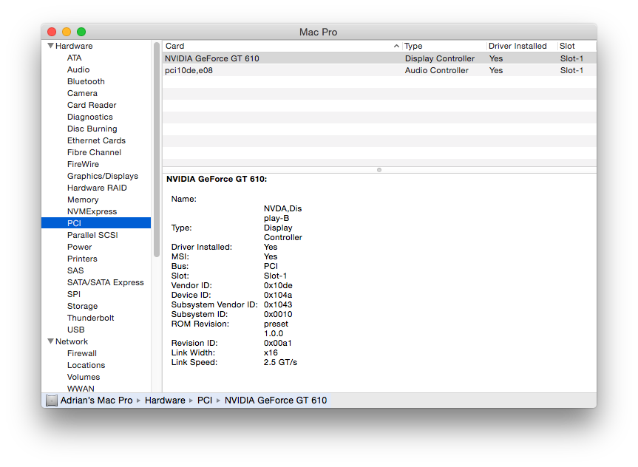Select Thunderbolt in the sidebar

pyautogui.click(x=90, y=317)
